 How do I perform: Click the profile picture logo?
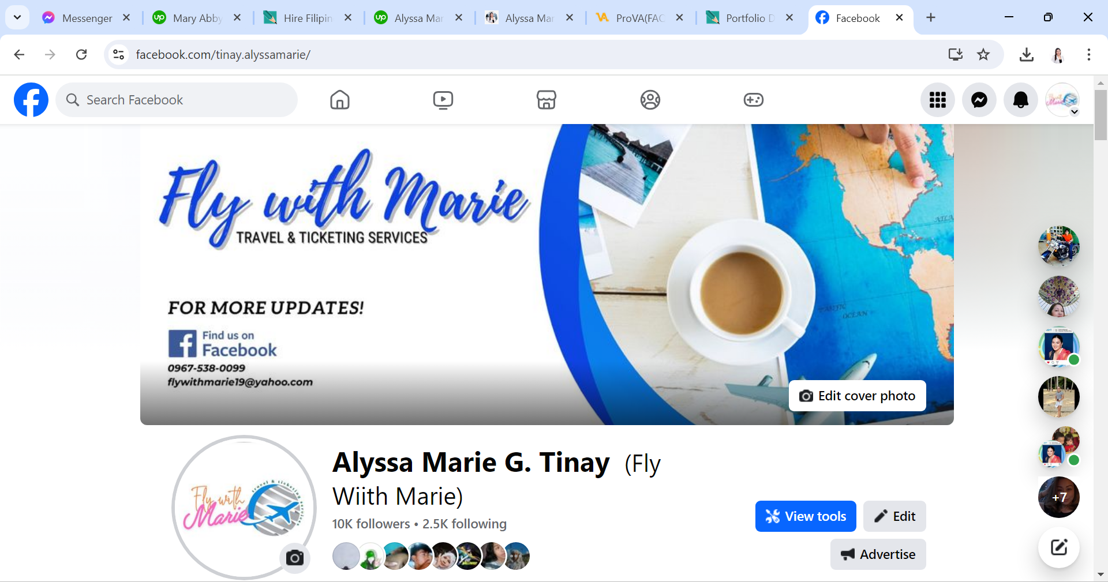pos(244,508)
